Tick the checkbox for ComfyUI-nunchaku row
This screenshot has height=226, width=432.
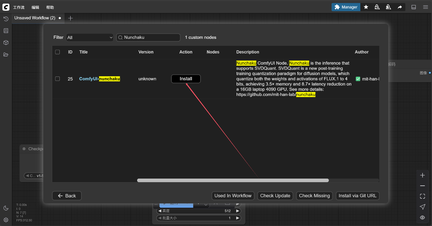tap(58, 79)
